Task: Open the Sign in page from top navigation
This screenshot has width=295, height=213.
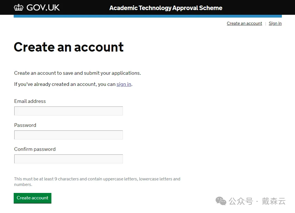Action: 275,23
